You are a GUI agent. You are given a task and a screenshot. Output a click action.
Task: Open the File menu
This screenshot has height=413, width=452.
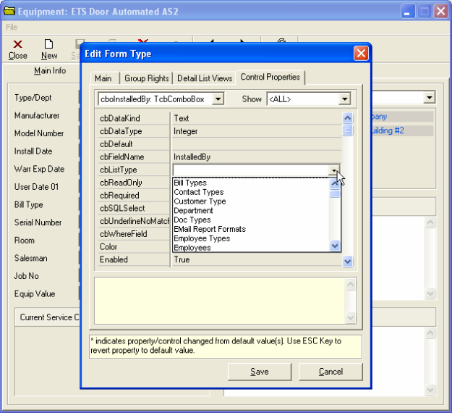coord(12,27)
